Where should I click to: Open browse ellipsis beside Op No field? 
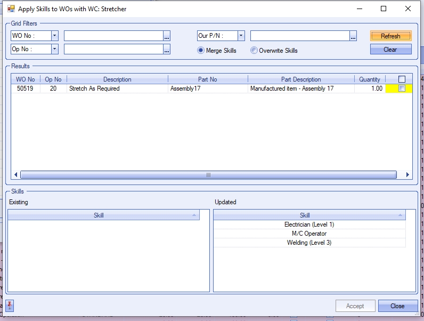(x=167, y=50)
